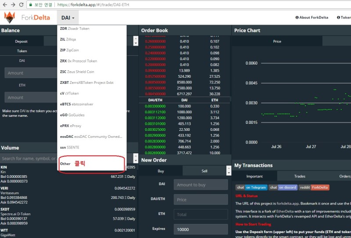Follow the forkdelta.app link in URL & Status
Viewport: 351px width, 238px height.
coord(288,203)
